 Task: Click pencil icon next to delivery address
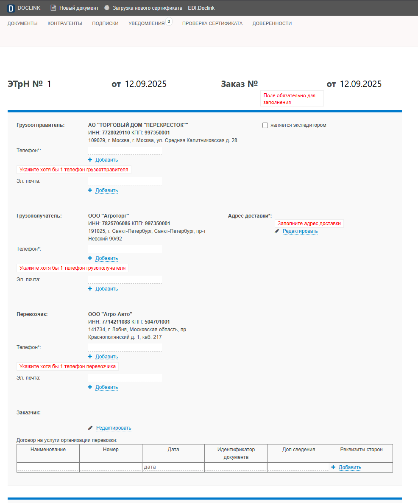point(277,231)
